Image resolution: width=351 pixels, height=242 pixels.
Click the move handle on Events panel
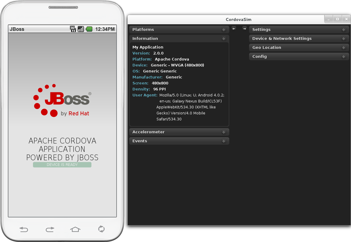[224, 141]
